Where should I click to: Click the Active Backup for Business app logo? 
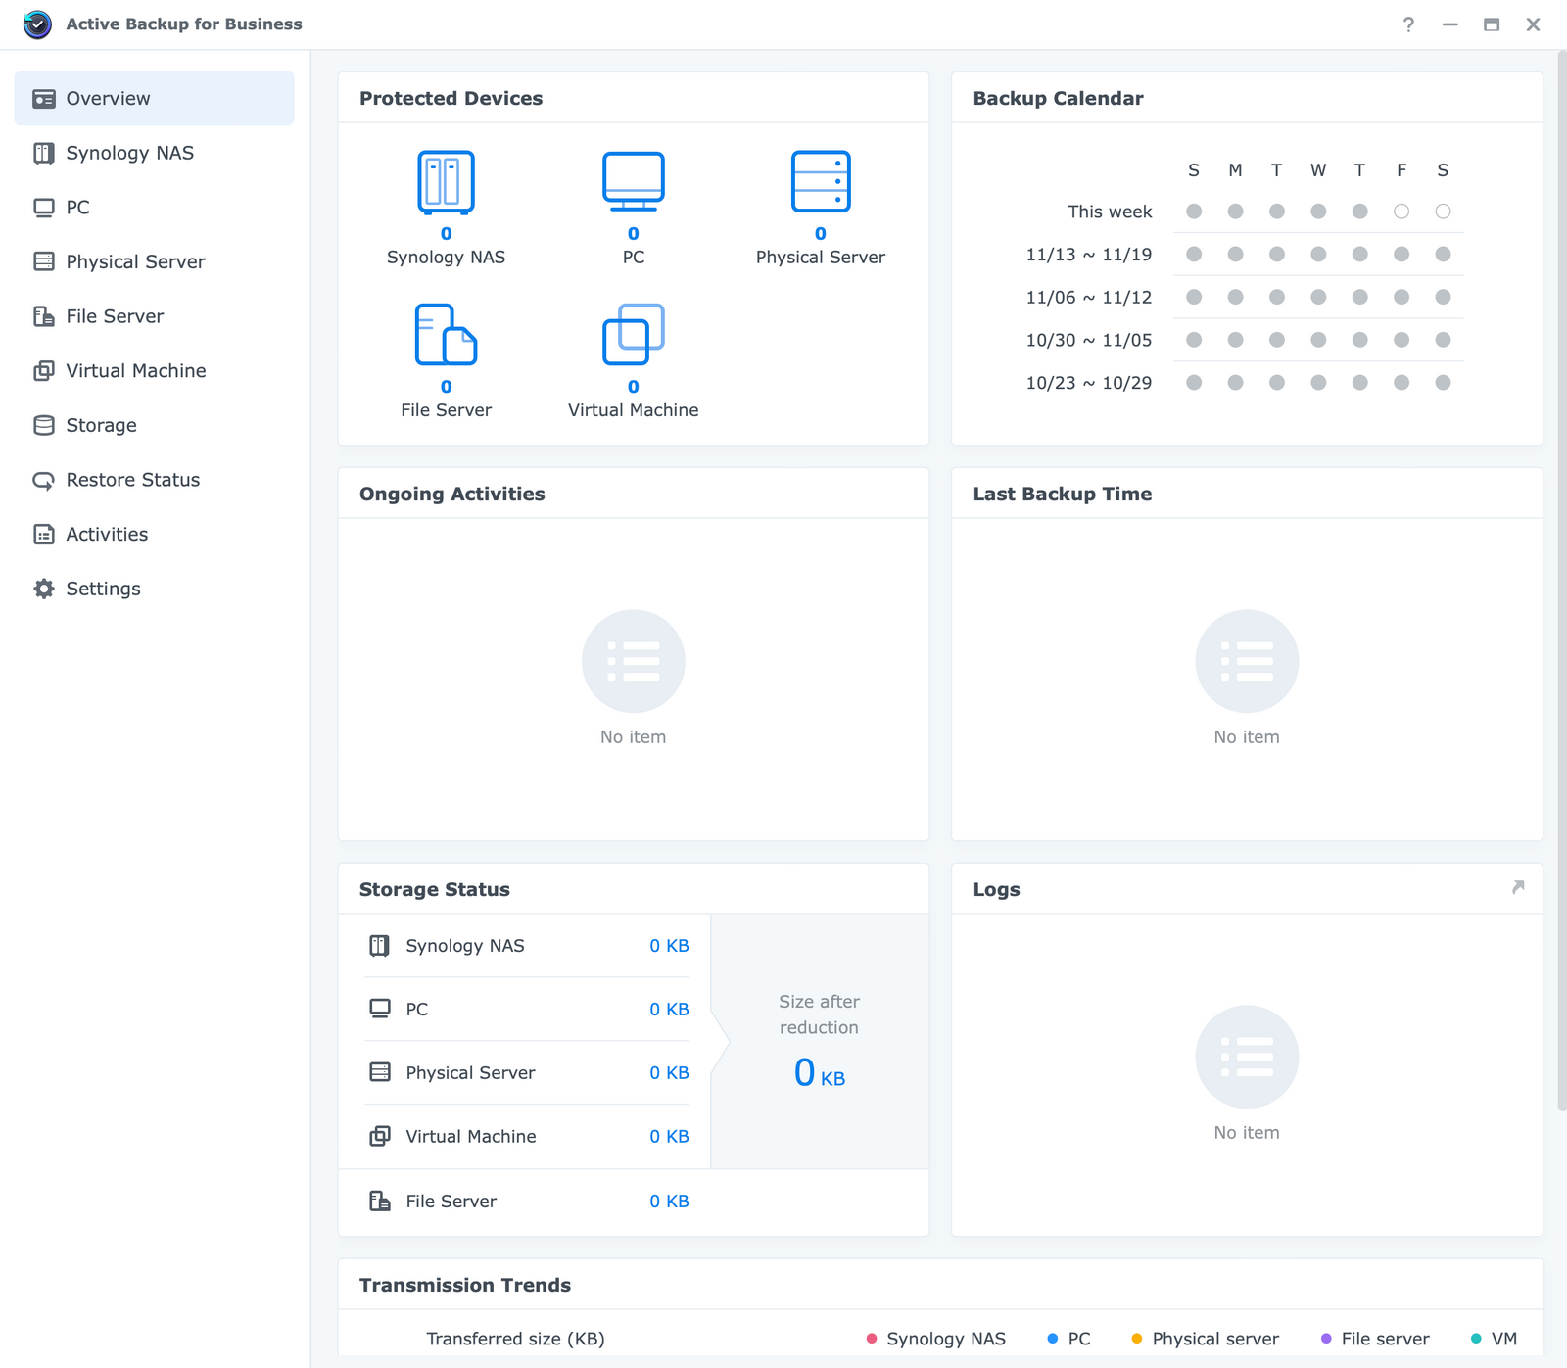tap(37, 24)
